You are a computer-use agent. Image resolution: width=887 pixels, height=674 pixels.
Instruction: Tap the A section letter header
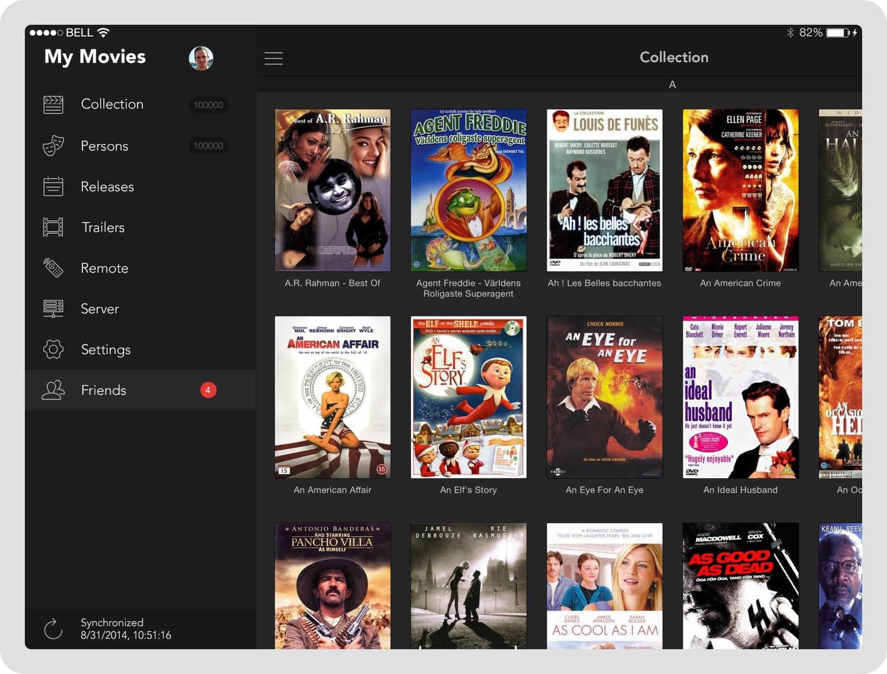[672, 85]
